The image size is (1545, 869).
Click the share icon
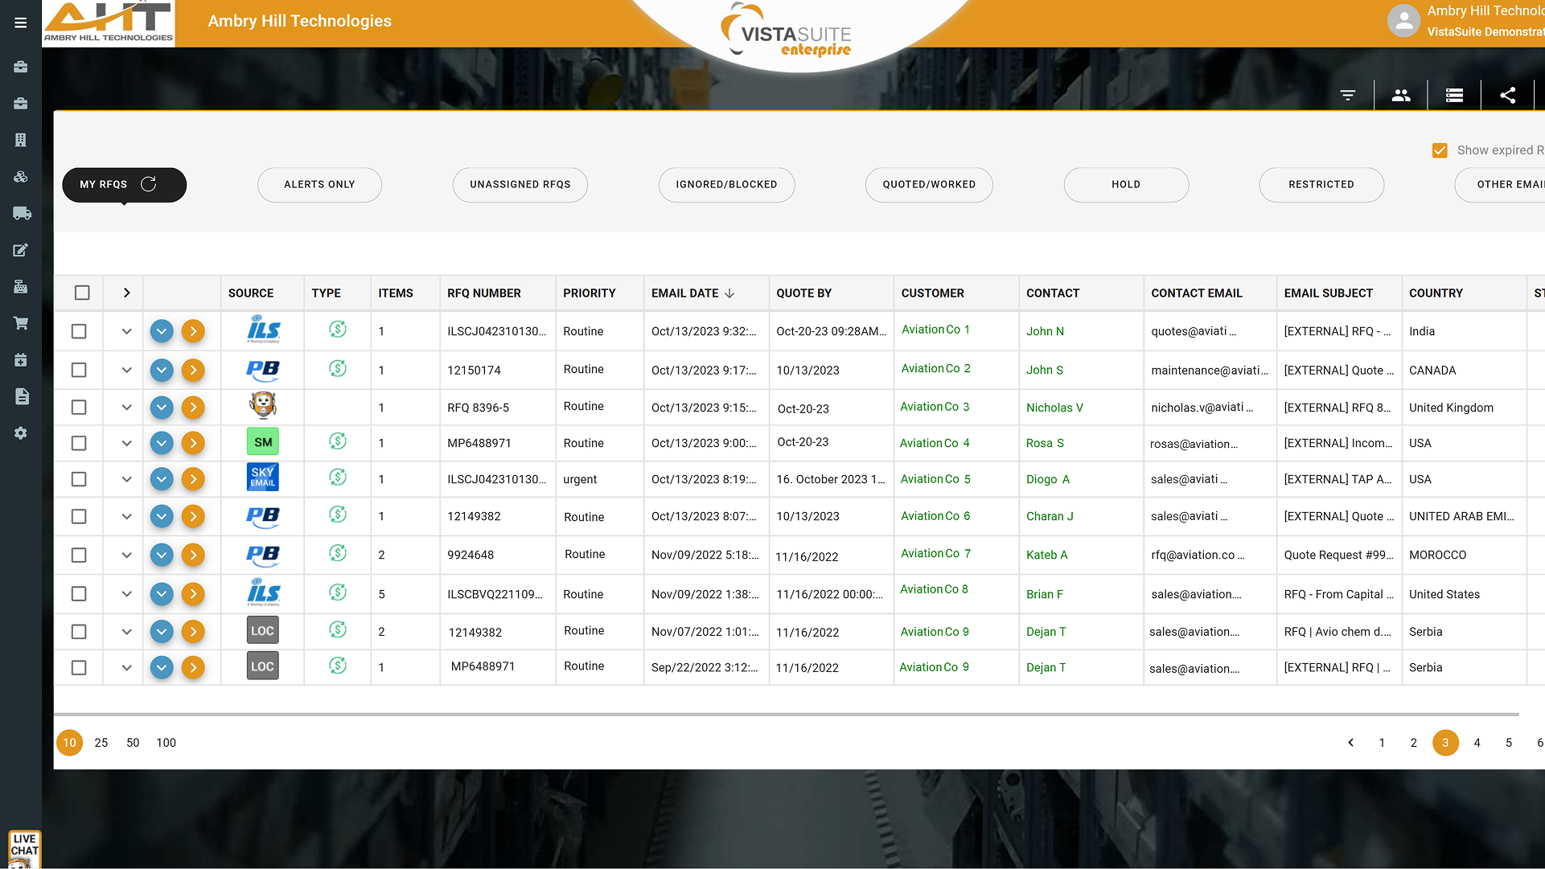point(1508,96)
